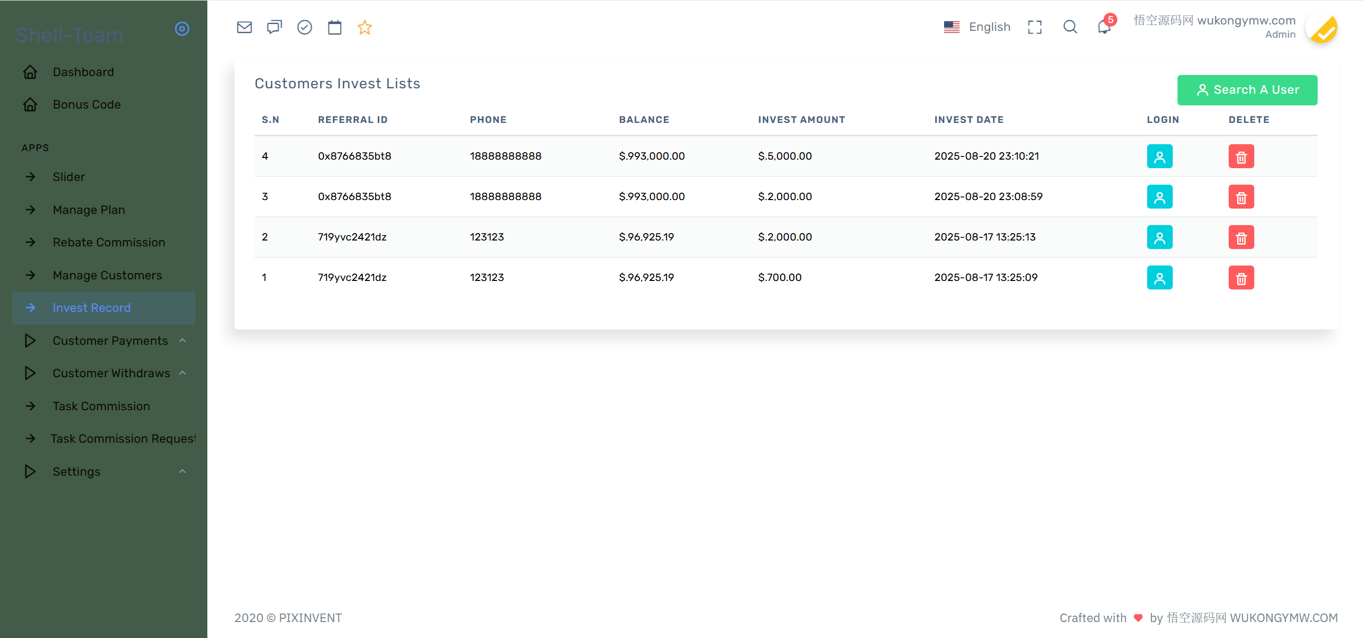Expand the Customer Payments menu
Screen dimensions: 1364x638
pos(110,341)
